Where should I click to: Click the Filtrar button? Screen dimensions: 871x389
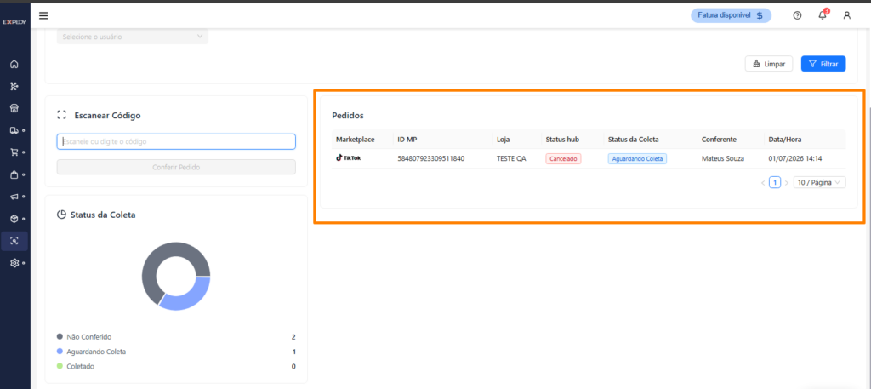click(x=823, y=64)
